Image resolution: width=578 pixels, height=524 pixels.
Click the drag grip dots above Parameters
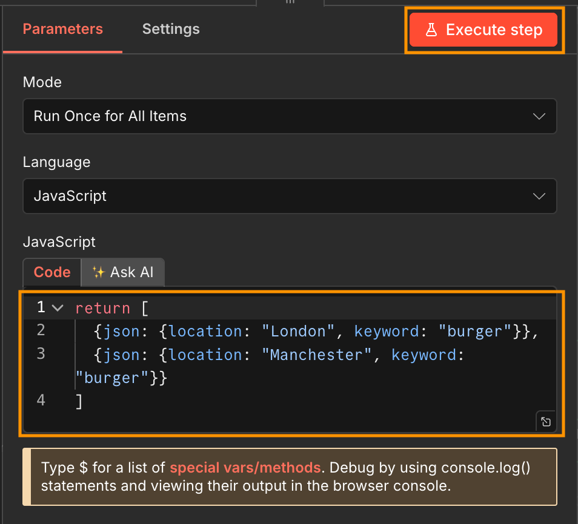(x=290, y=3)
